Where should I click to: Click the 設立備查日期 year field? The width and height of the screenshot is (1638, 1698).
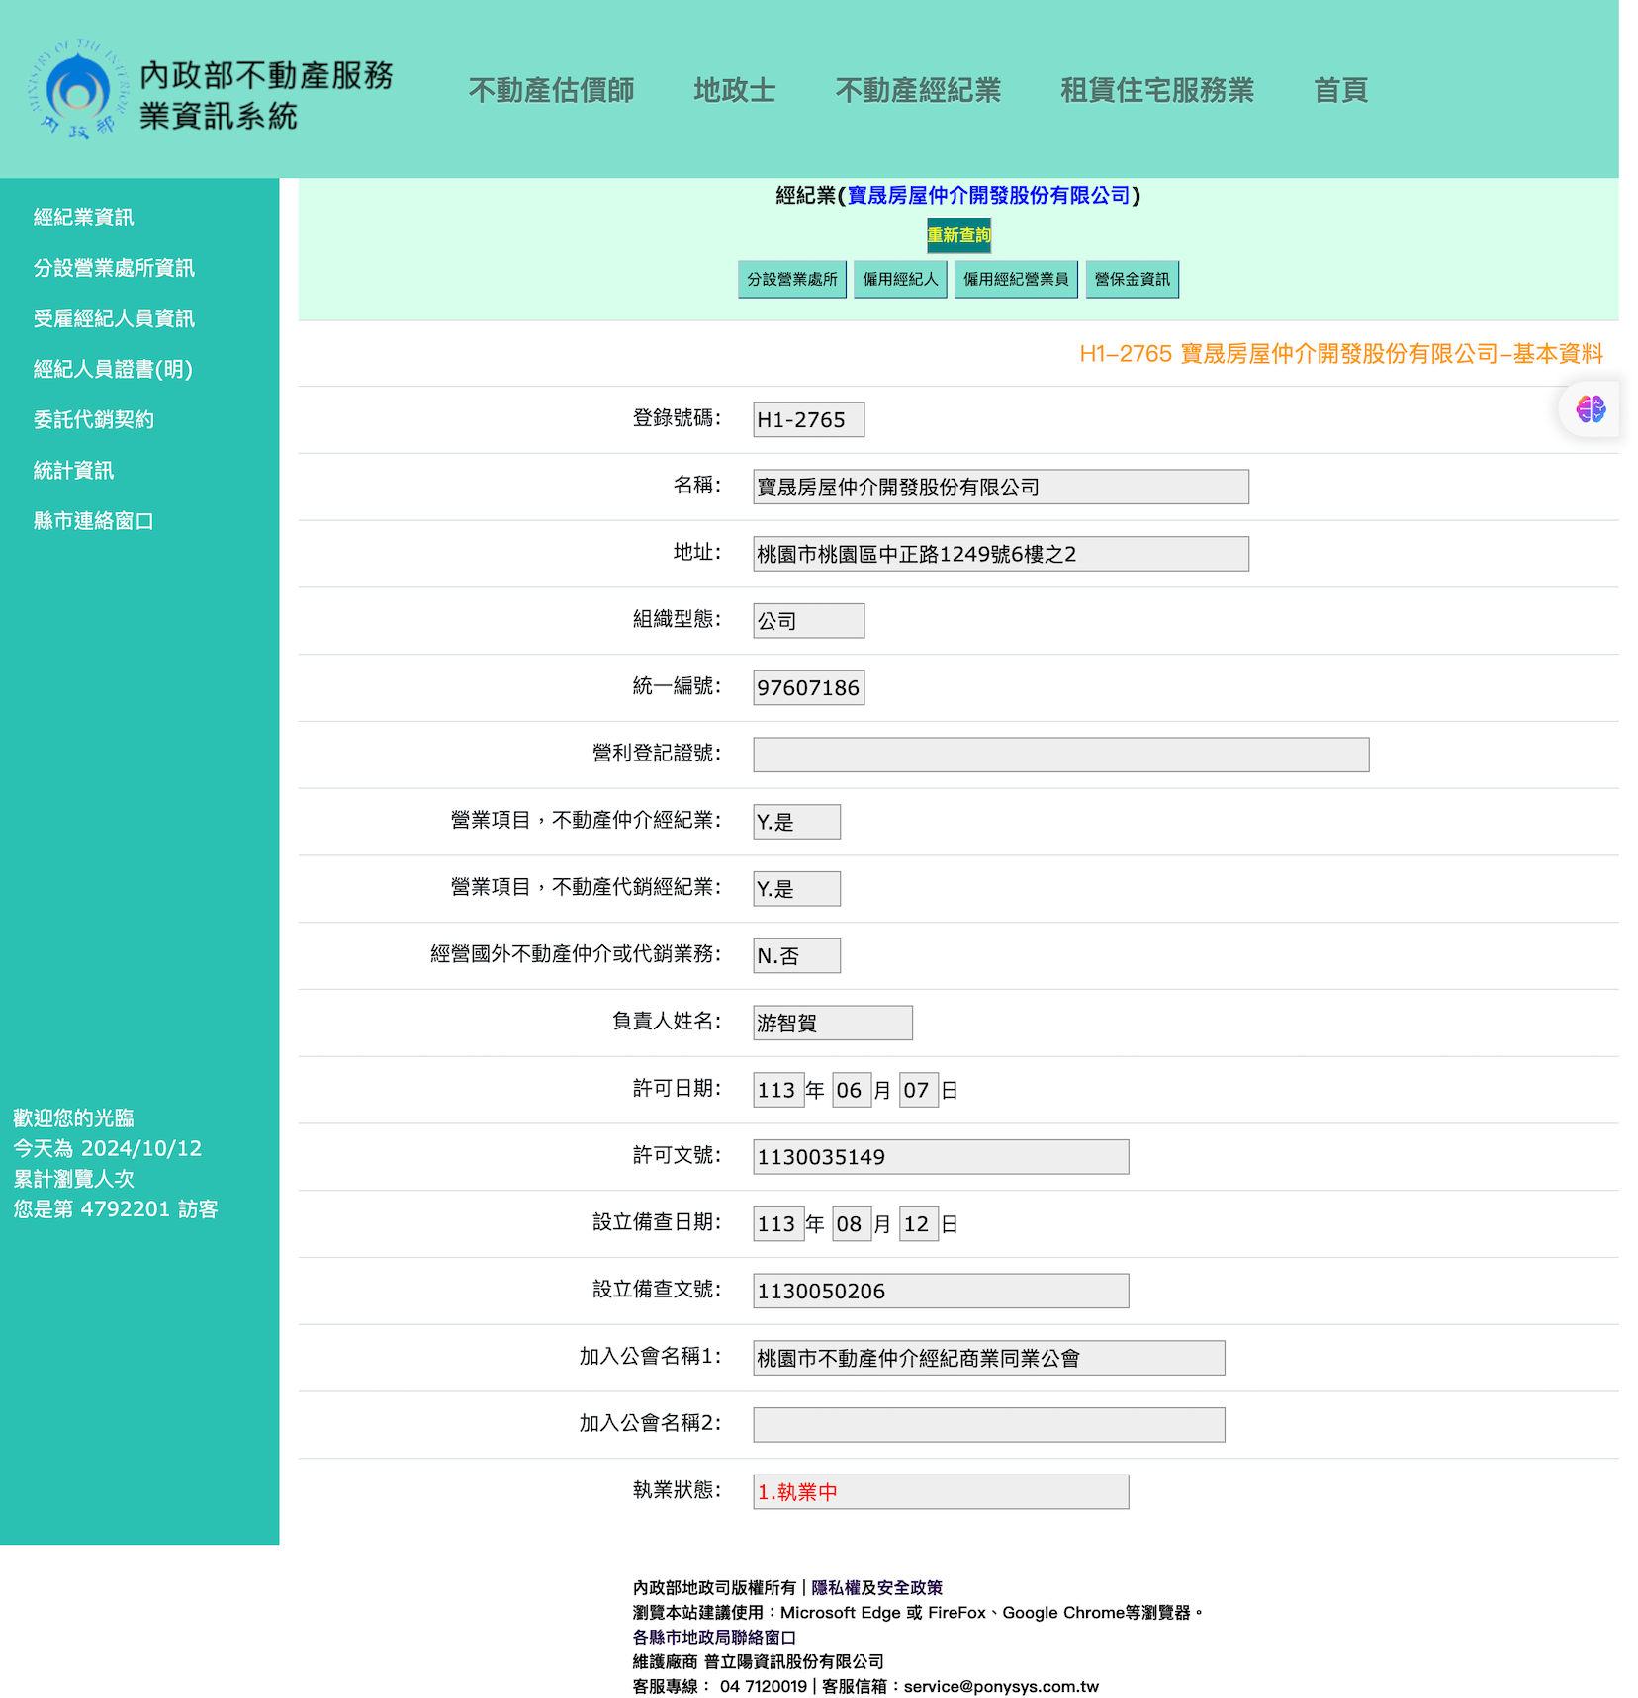(x=777, y=1224)
